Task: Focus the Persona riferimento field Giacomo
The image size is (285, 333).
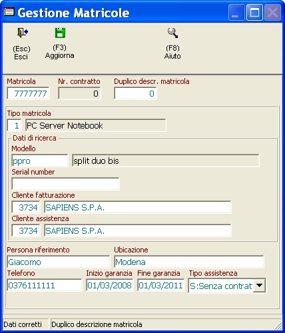Action: (x=58, y=262)
